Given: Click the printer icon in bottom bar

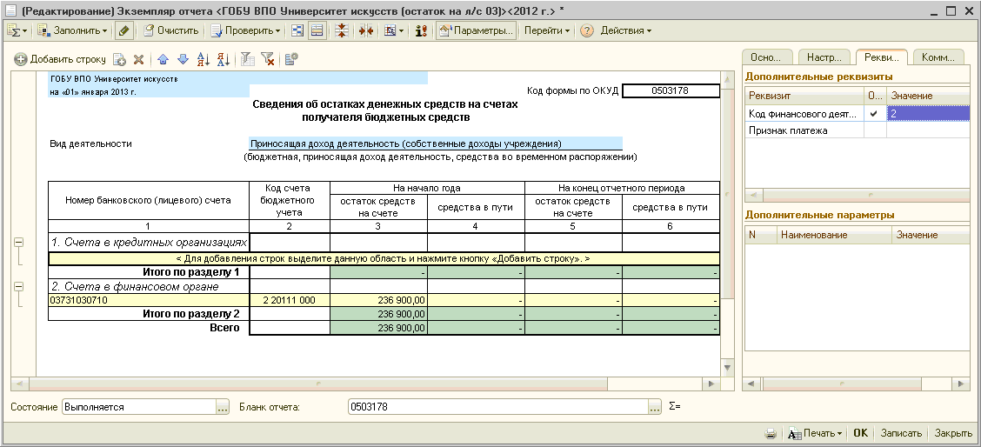Looking at the screenshot, I should [770, 433].
